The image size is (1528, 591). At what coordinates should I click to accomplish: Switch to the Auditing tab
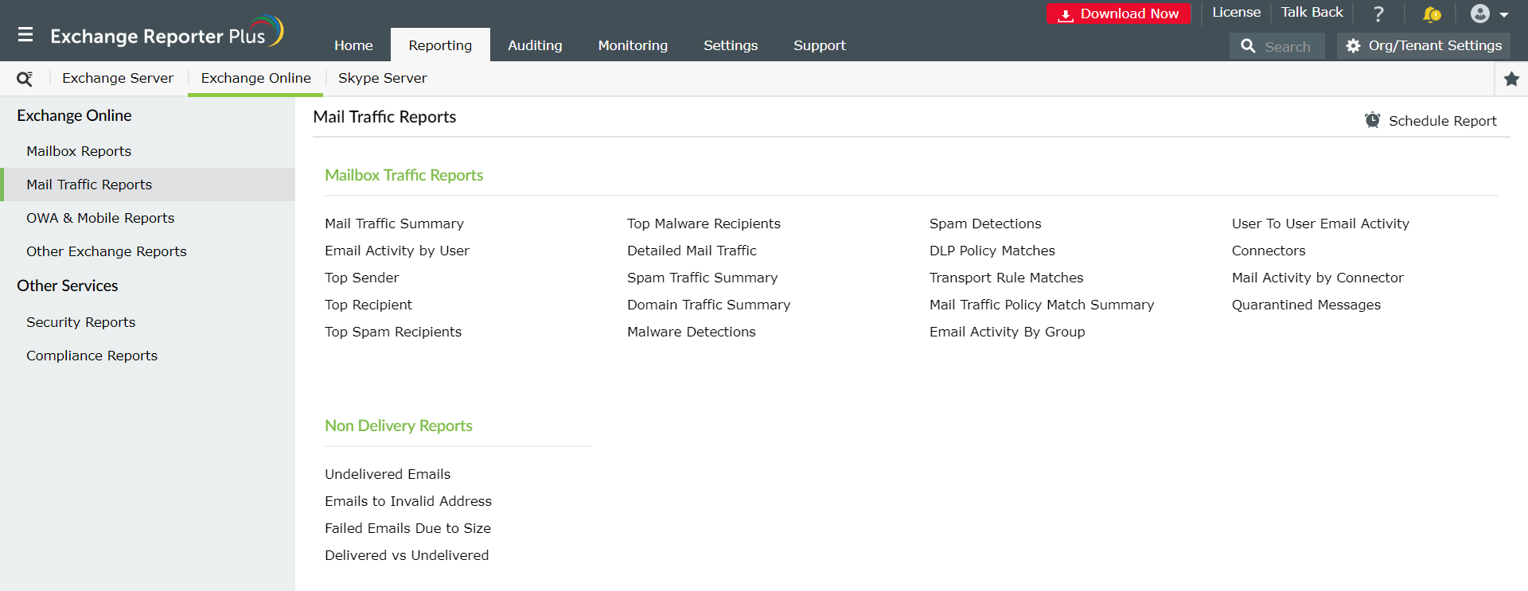tap(535, 45)
